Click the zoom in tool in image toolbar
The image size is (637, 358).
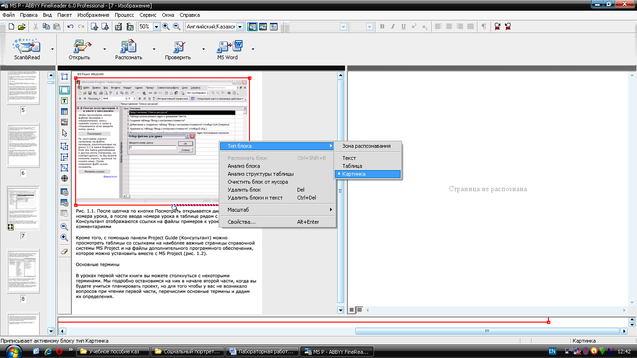point(64,238)
